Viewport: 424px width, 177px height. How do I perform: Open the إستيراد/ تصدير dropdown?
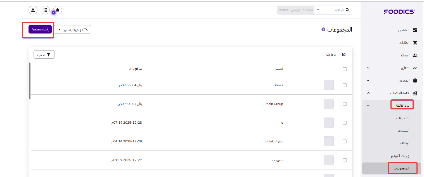(x=73, y=29)
